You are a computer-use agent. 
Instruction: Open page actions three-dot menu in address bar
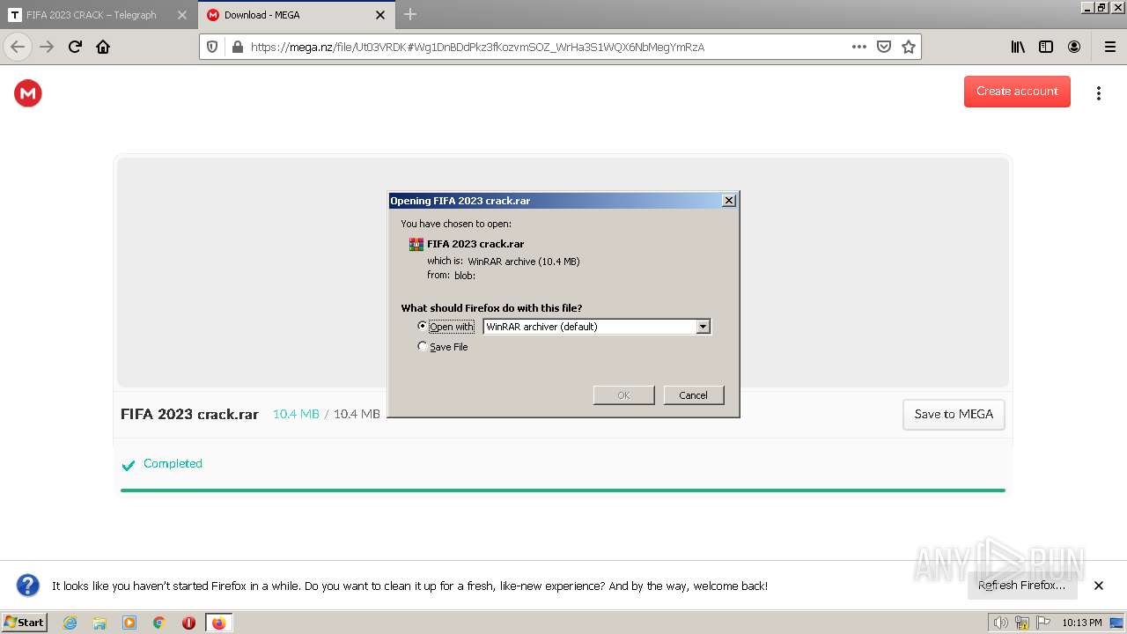point(859,47)
